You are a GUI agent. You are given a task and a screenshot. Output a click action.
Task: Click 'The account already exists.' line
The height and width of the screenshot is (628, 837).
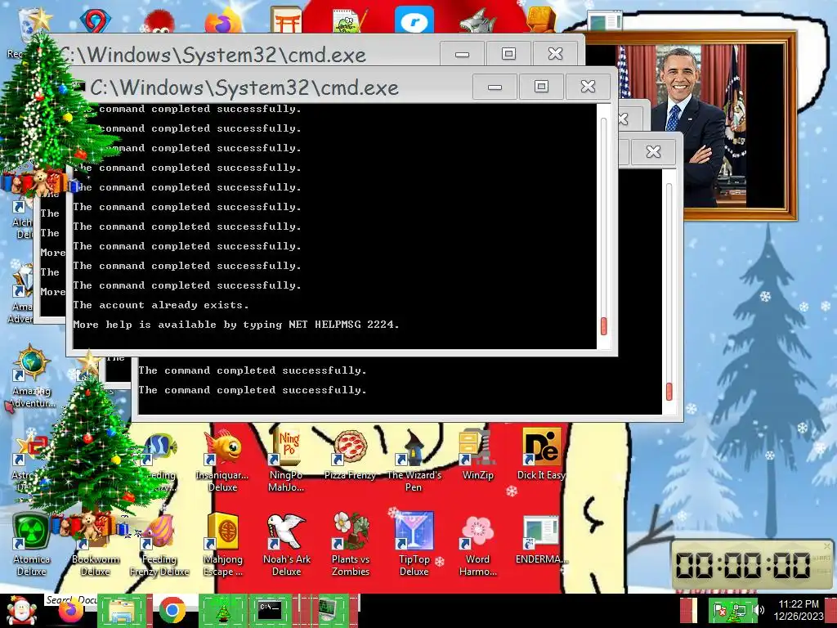click(161, 305)
